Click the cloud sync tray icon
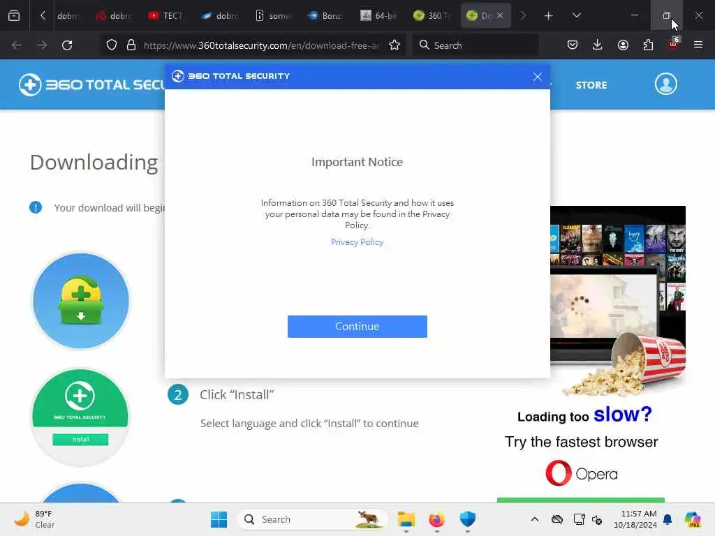Image resolution: width=715 pixels, height=536 pixels. (x=556, y=519)
